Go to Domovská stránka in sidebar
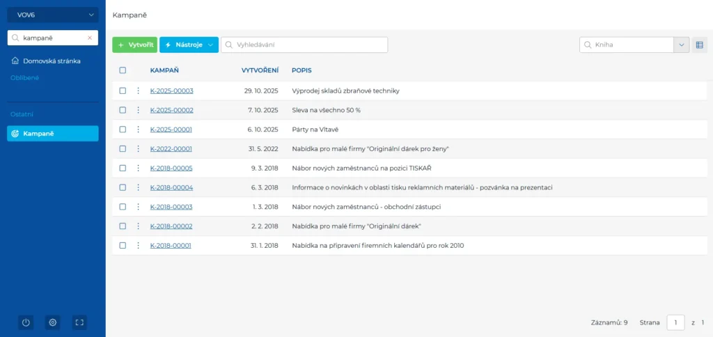This screenshot has width=713, height=337. point(51,61)
